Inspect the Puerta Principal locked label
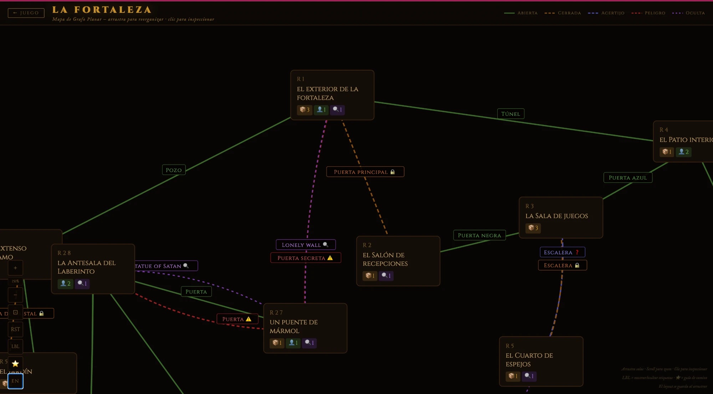The image size is (713, 394). [x=365, y=172]
